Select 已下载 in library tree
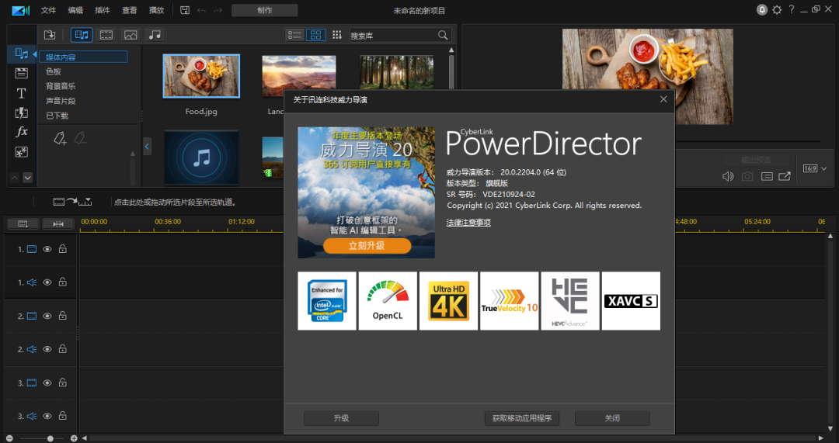Screen dimensions: 839x443 pyautogui.click(x=57, y=116)
